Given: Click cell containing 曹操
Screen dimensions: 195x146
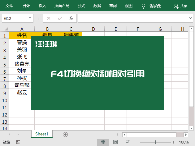Looking at the screenshot, I should [x=22, y=43].
